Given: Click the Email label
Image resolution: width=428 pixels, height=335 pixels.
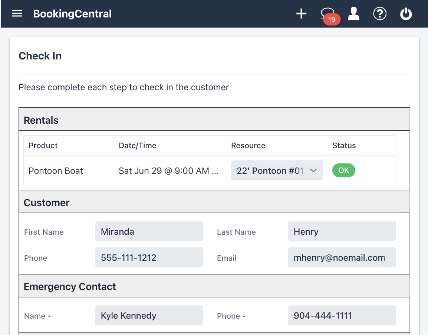Looking at the screenshot, I should click(227, 258).
